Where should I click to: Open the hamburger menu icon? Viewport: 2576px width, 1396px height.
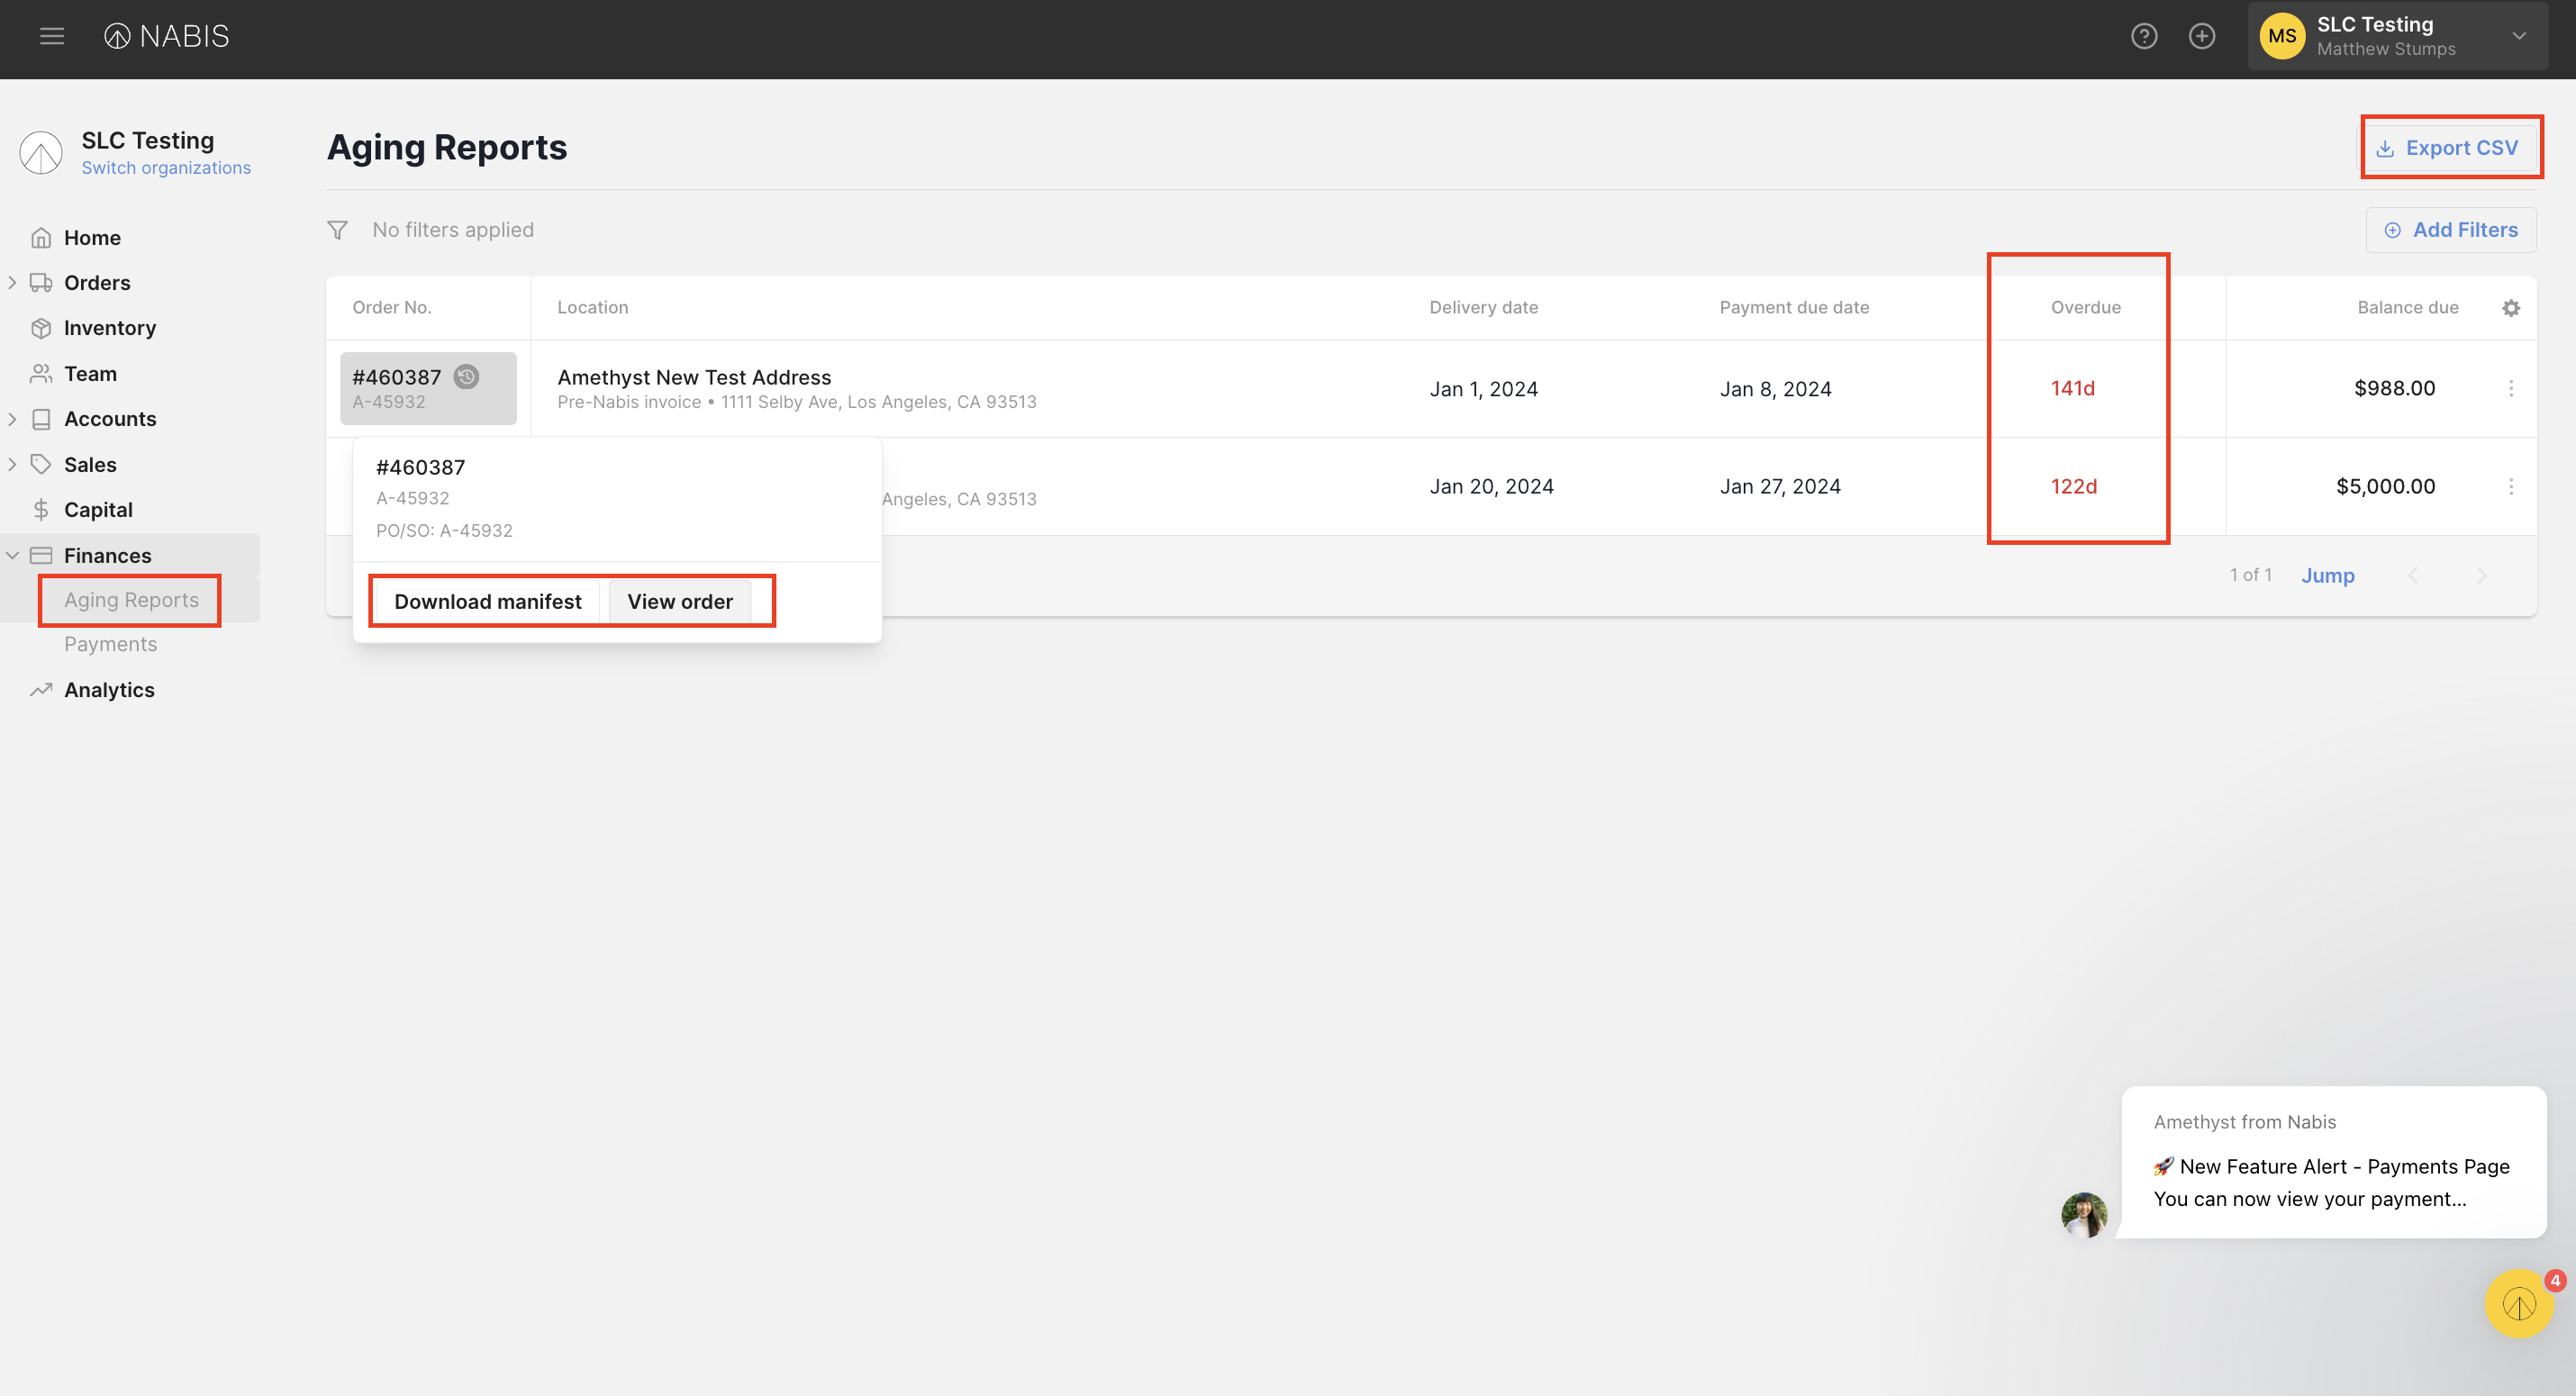coord(52,36)
